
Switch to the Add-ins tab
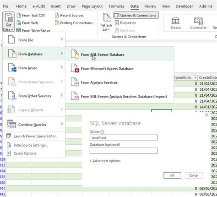click(x=206, y=6)
